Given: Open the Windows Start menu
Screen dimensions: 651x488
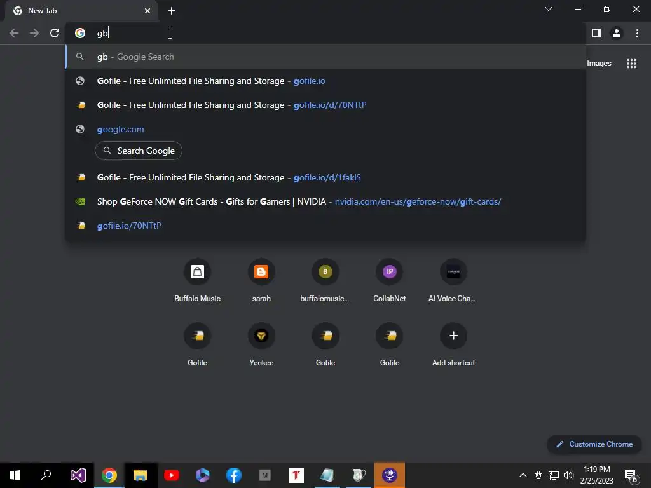Looking at the screenshot, I should (x=15, y=475).
